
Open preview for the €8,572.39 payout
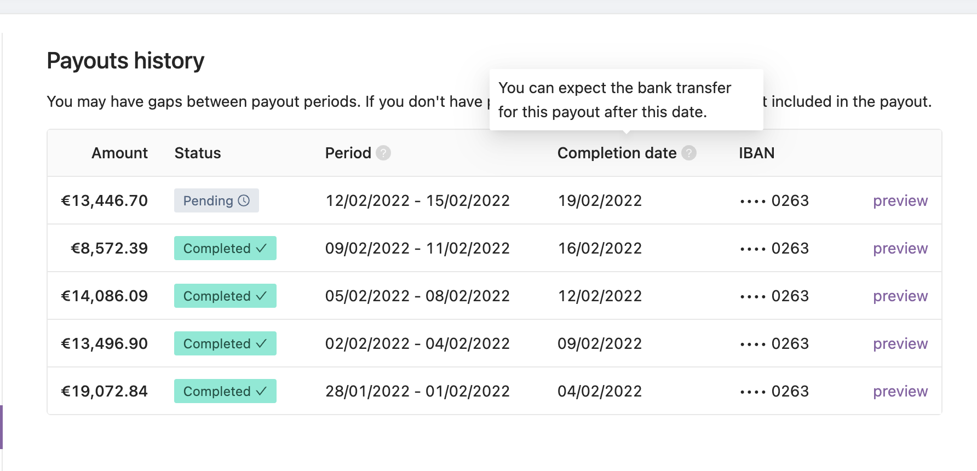click(900, 249)
